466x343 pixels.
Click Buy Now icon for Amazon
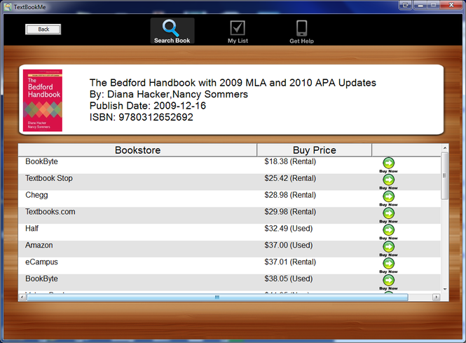coord(388,247)
